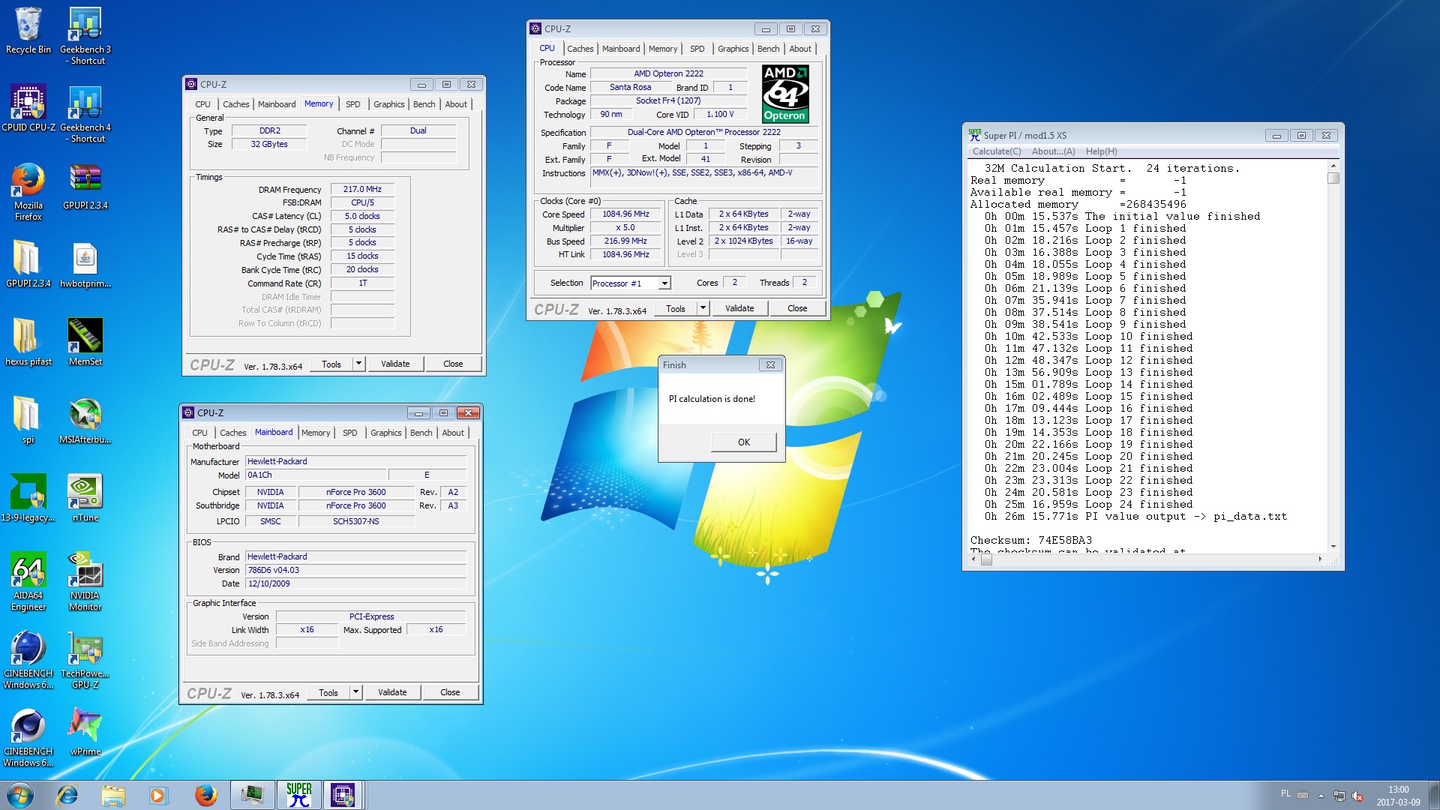
Task: Launch Mozilla Firefox desktop icon
Action: point(28,191)
